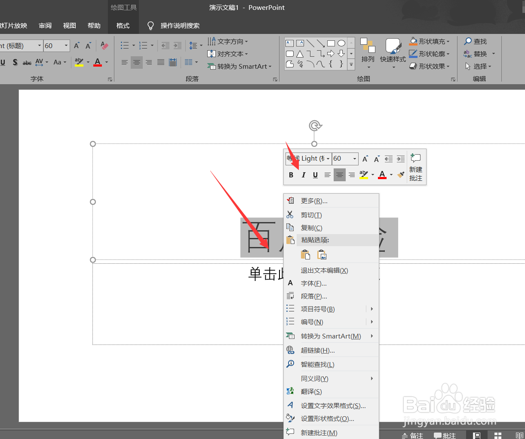
Task: Open the mini toolbar font size dropdown
Action: 355,159
